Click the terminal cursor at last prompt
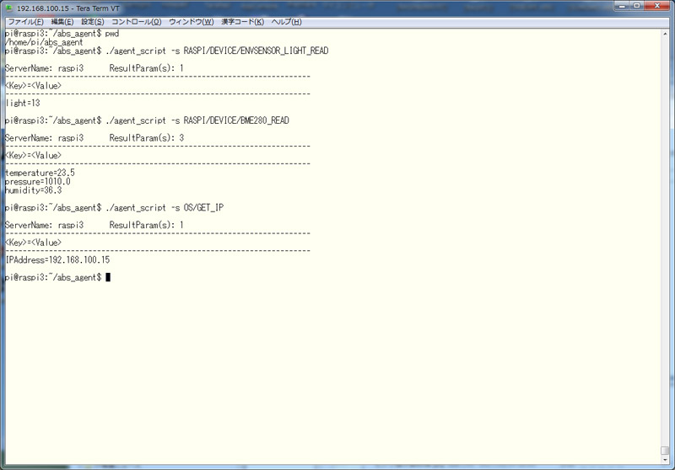675x470 pixels. [x=108, y=277]
